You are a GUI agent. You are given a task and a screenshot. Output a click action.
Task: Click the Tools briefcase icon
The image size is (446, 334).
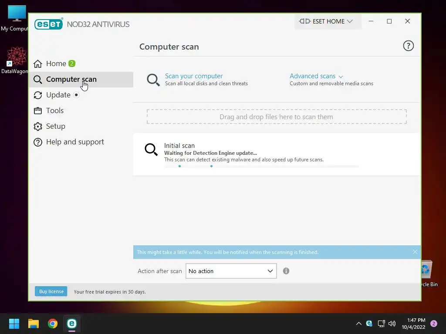tap(38, 110)
